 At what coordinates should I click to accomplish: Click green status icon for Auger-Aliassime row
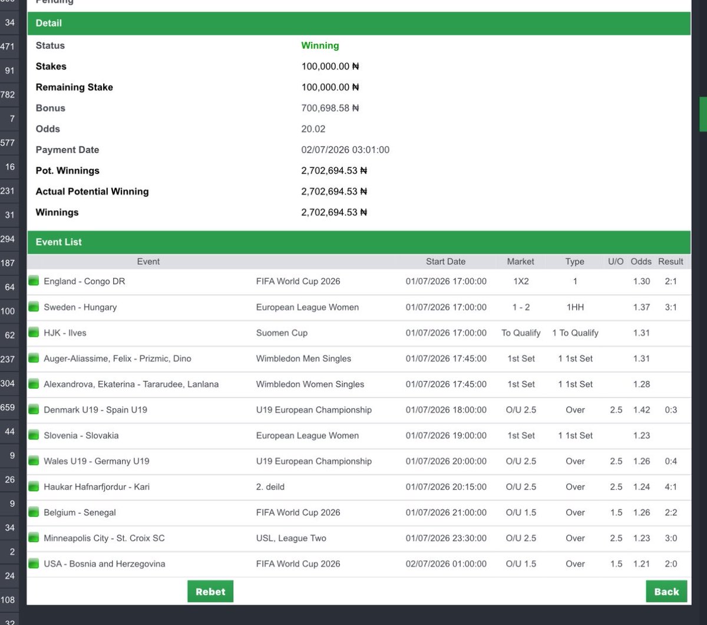pyautogui.click(x=34, y=358)
